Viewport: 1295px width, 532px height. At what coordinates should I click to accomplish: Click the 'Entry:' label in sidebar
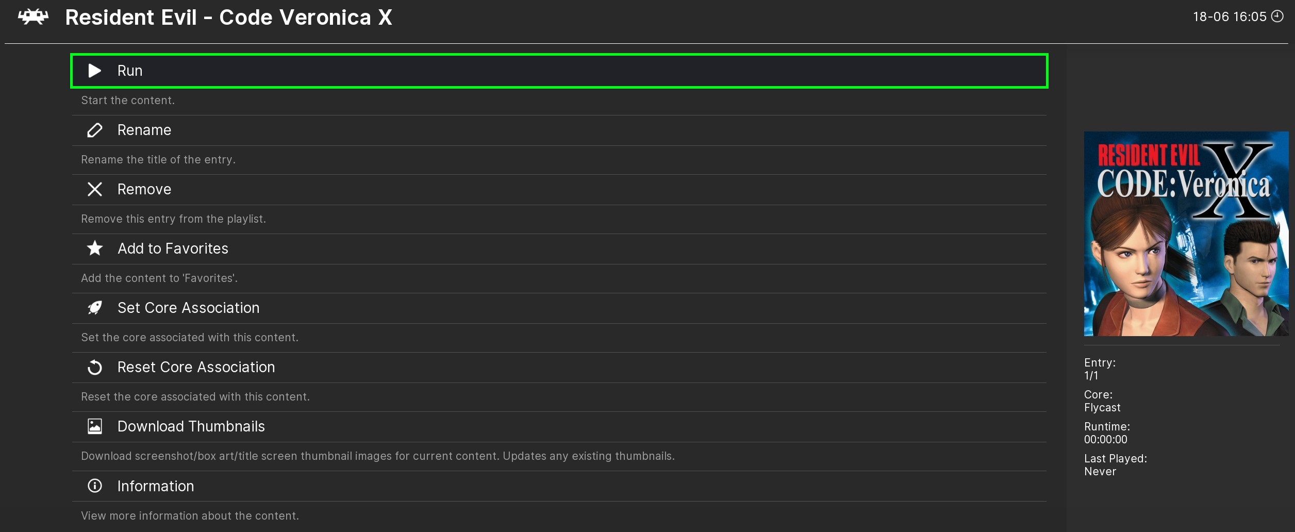[x=1100, y=363]
